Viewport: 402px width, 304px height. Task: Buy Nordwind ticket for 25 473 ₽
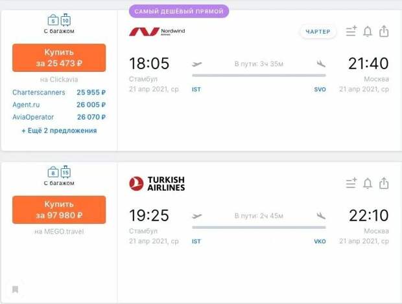click(x=59, y=58)
